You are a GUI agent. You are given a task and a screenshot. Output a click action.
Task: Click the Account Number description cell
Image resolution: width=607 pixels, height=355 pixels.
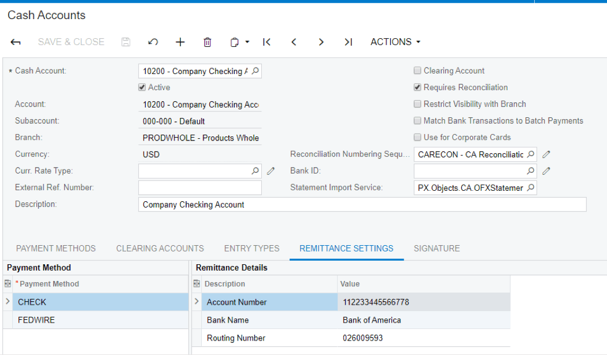(x=269, y=302)
